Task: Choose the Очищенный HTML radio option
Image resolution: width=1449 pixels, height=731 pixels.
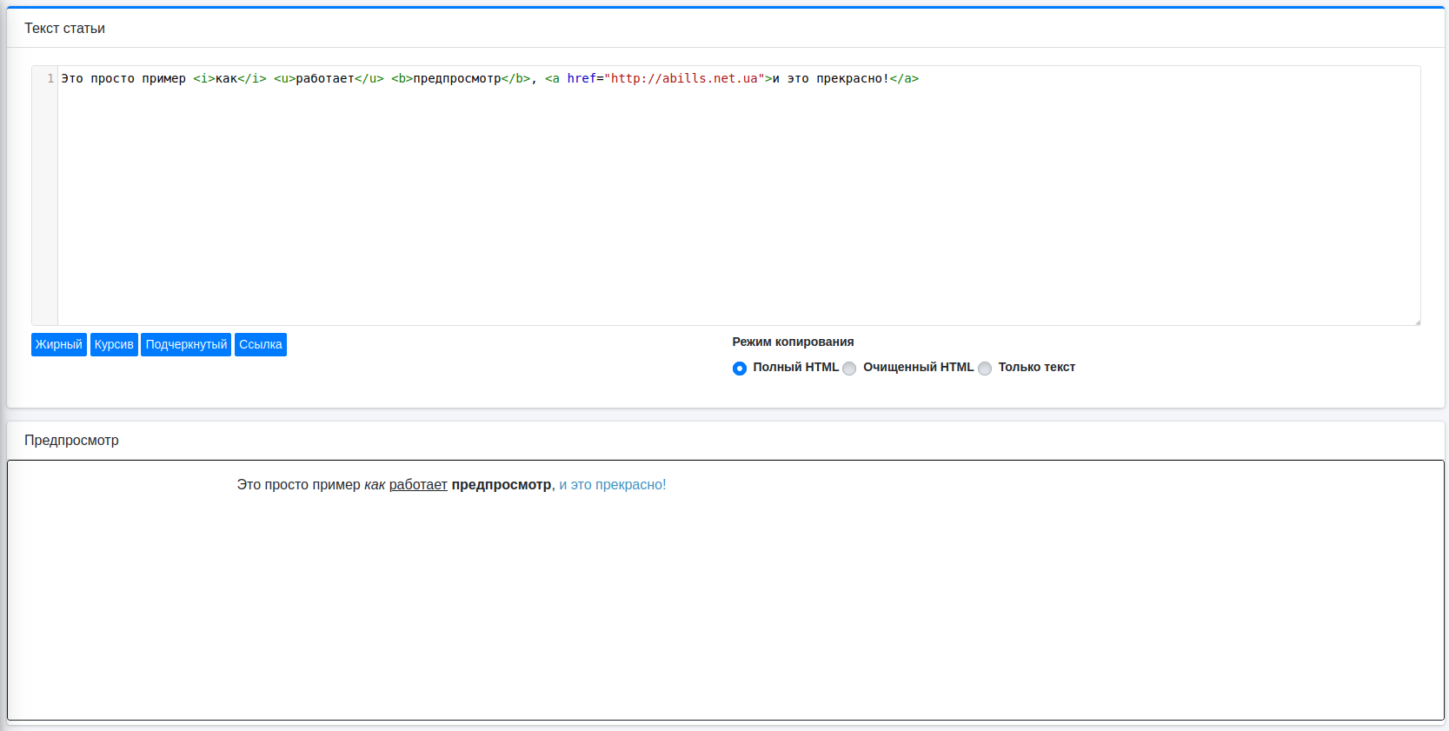Action: 849,369
